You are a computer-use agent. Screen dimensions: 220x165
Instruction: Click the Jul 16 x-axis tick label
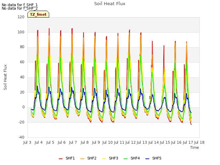pyautogui.click(x=176, y=142)
